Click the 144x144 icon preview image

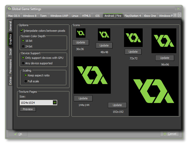pyautogui.click(x=92, y=75)
